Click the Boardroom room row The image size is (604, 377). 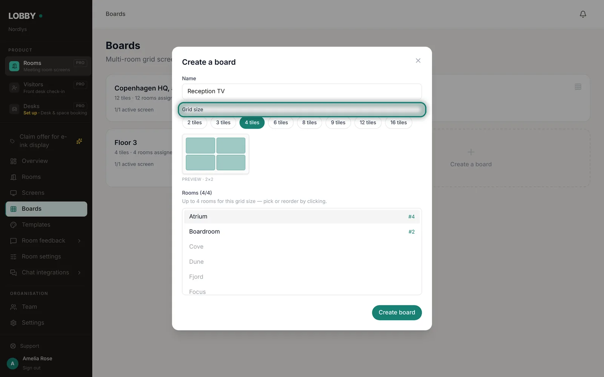pos(302,232)
